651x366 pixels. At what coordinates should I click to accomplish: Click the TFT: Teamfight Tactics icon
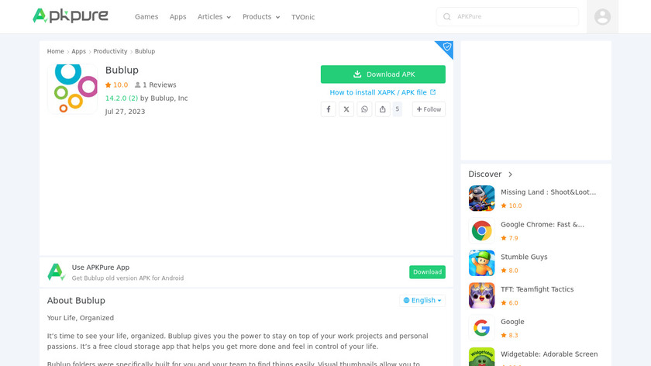tap(481, 295)
